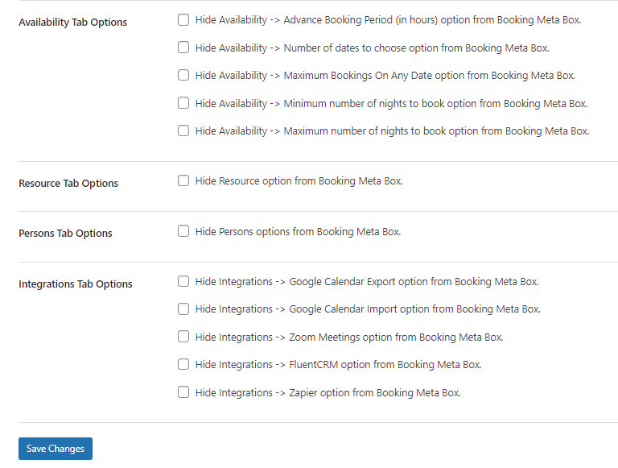Screen dimensions: 618x468
Task: Toggle Hide Minimum number of nights checkbox
Action: tap(183, 103)
